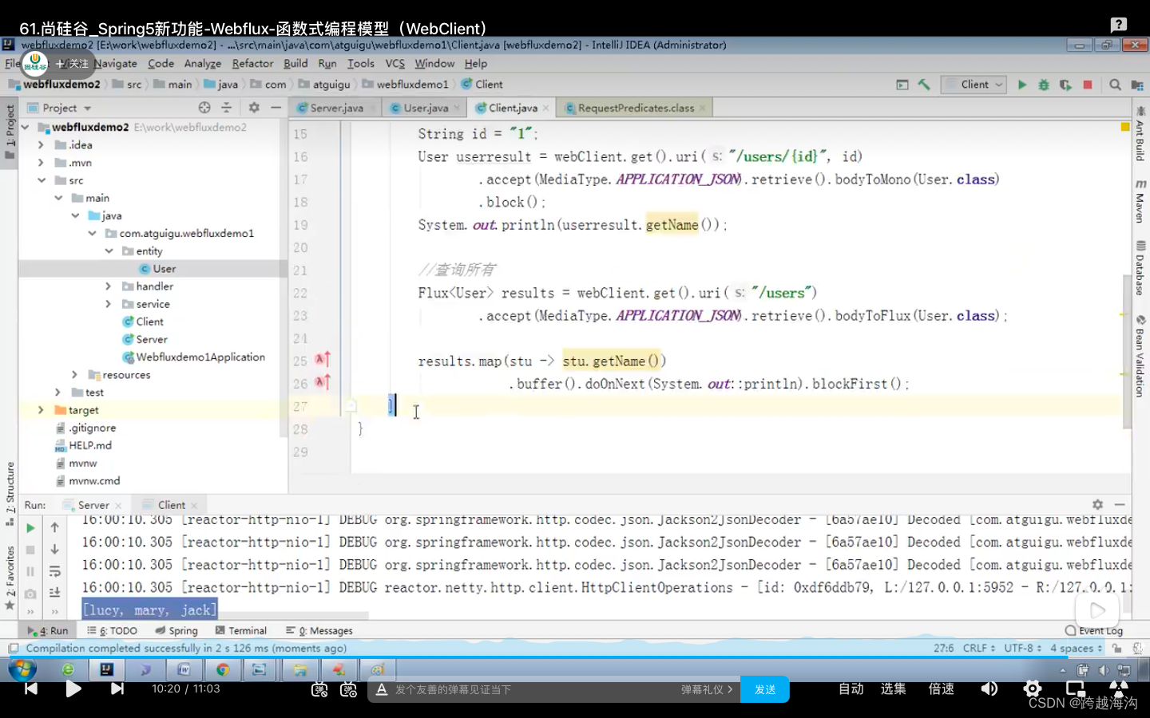Play the video with player play button
Image resolution: width=1150 pixels, height=718 pixels.
tap(73, 688)
